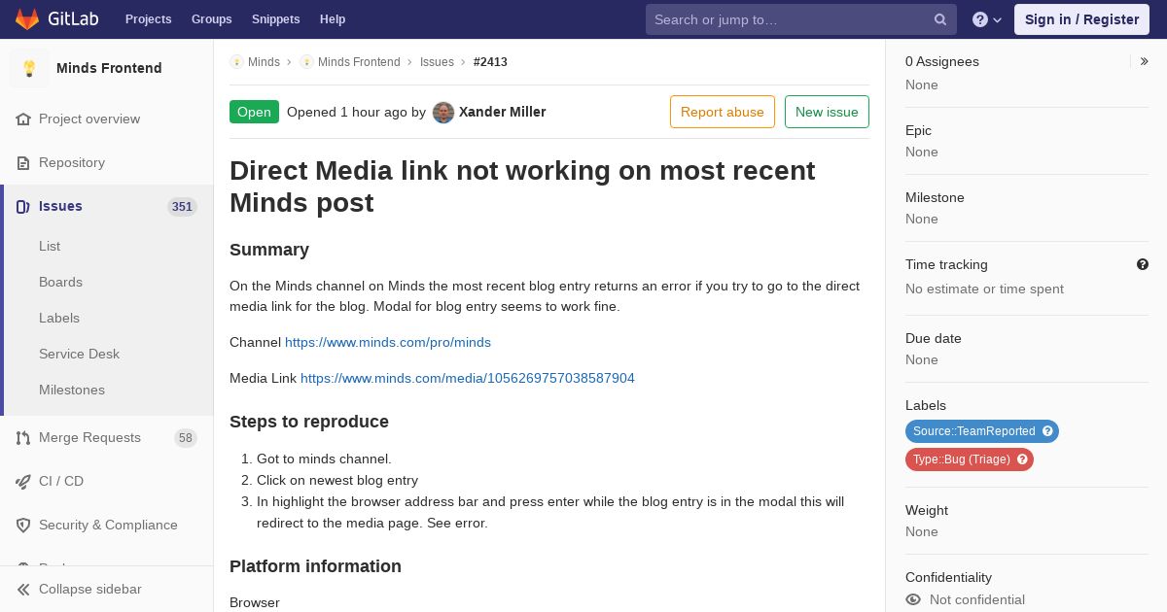Focus the Search or jump to field
This screenshot has width=1167, height=612.
pyautogui.click(x=801, y=19)
